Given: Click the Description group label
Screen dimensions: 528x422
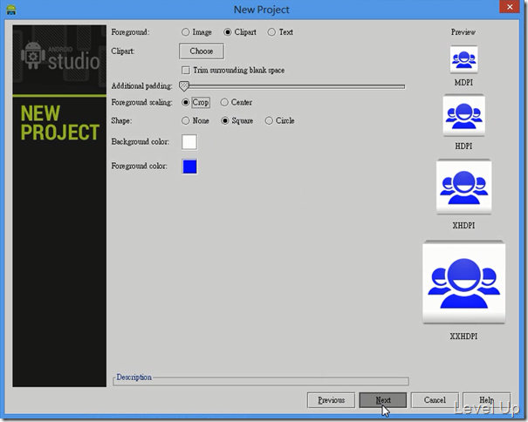Looking at the screenshot, I should pyautogui.click(x=134, y=378).
